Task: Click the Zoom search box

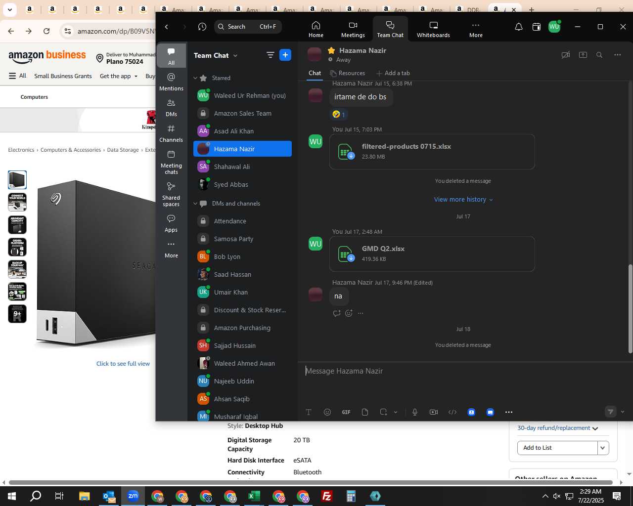Action: point(248,27)
